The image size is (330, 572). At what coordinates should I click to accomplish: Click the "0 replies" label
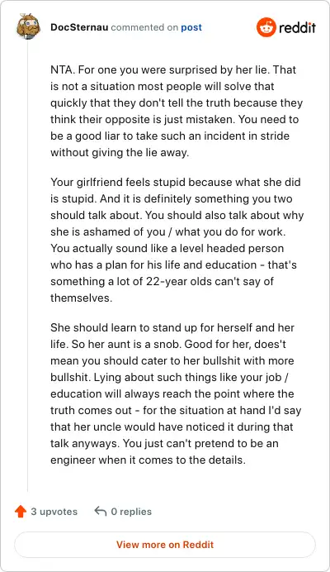click(x=131, y=512)
